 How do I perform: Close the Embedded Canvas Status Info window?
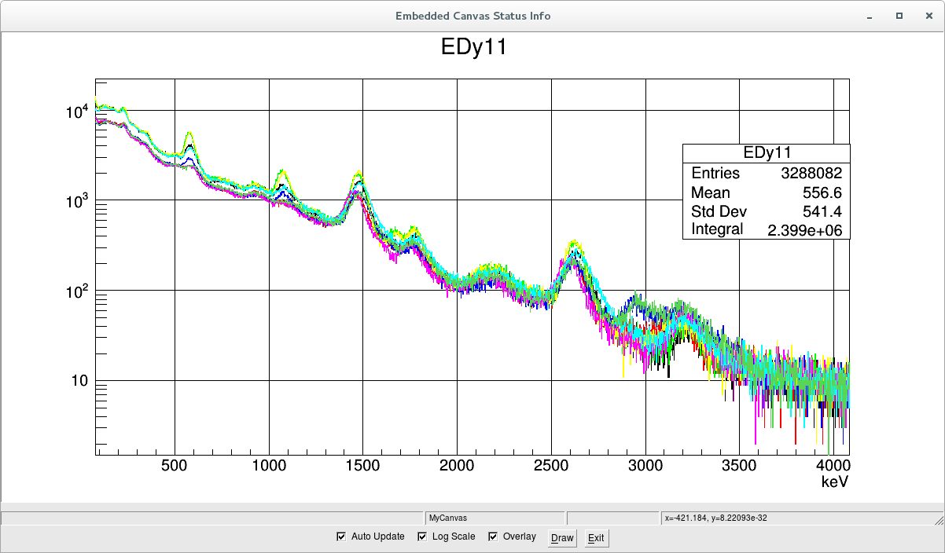point(928,16)
